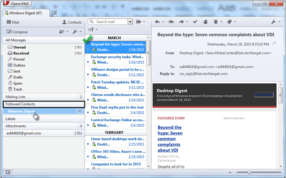286x178 pixels.
Task: Open the Search mail dropdown arrow
Action: (130, 22)
